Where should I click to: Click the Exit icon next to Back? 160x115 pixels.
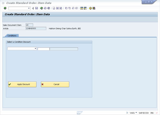point(45,8)
